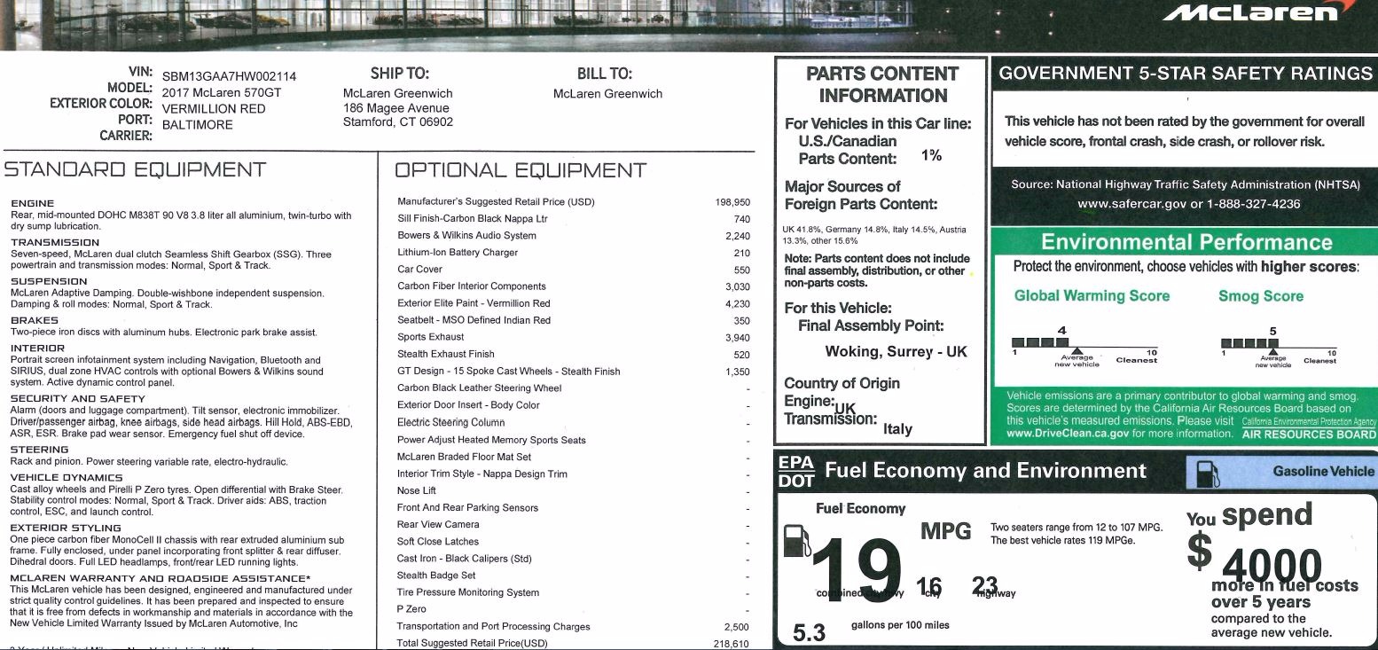Screen dimensions: 1378x650
Task: Click the fuel pump icon beside Gasoline Vehicle
Action: [1207, 474]
